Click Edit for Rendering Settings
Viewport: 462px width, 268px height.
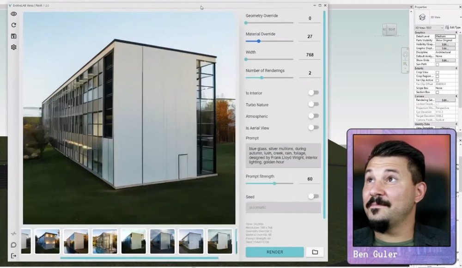tap(445, 100)
